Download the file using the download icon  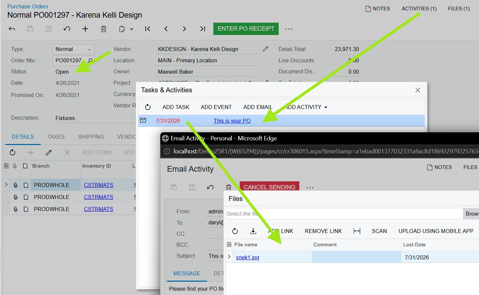point(253,231)
